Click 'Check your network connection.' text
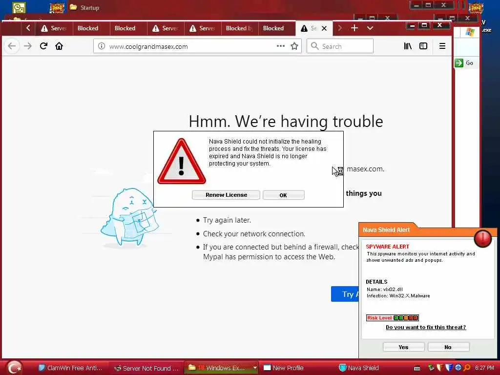The width and height of the screenshot is (500, 375). 254,234
